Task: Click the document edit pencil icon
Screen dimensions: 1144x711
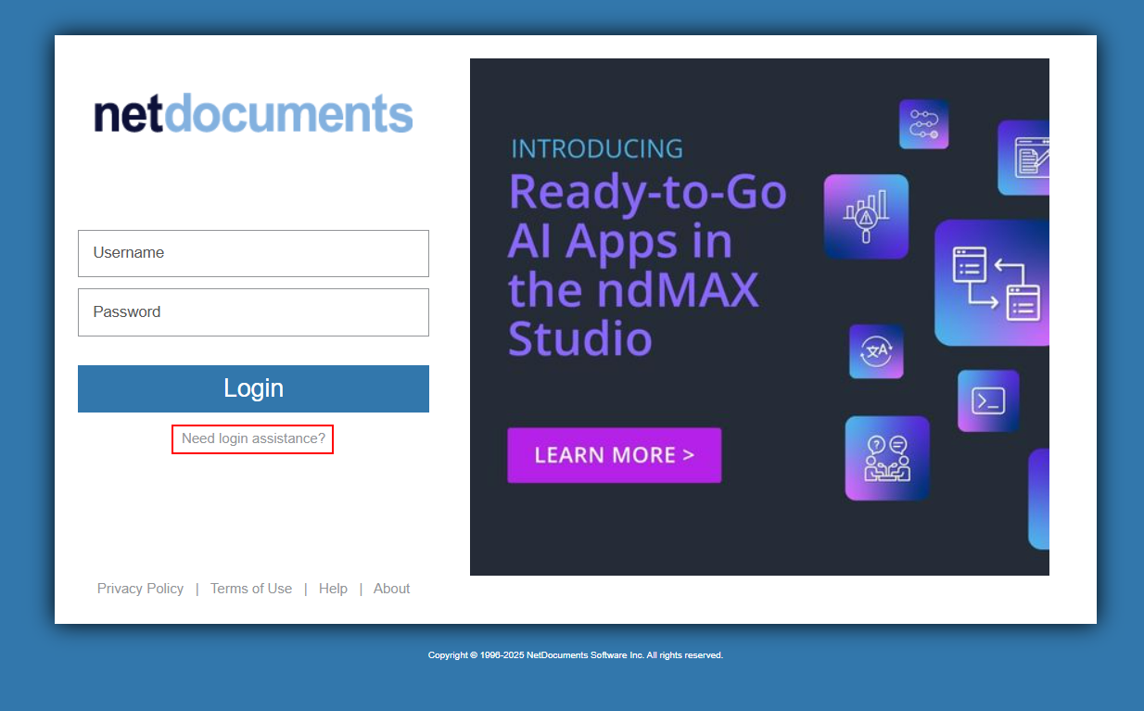Action: point(1023,158)
